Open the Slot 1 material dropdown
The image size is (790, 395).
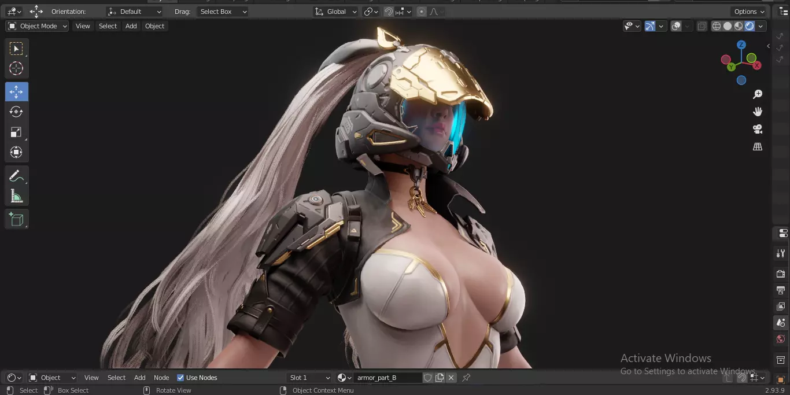pyautogui.click(x=309, y=378)
